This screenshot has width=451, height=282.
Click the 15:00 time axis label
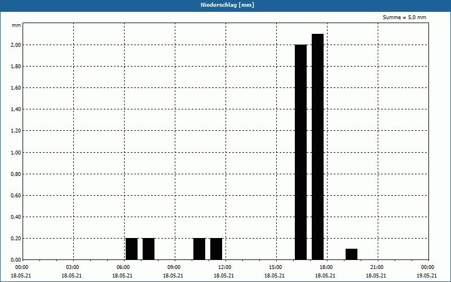tap(275, 267)
